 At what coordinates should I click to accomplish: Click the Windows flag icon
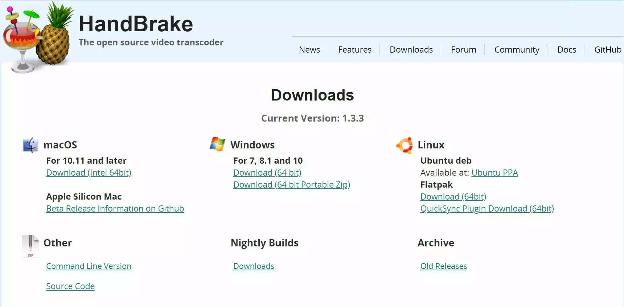point(217,144)
